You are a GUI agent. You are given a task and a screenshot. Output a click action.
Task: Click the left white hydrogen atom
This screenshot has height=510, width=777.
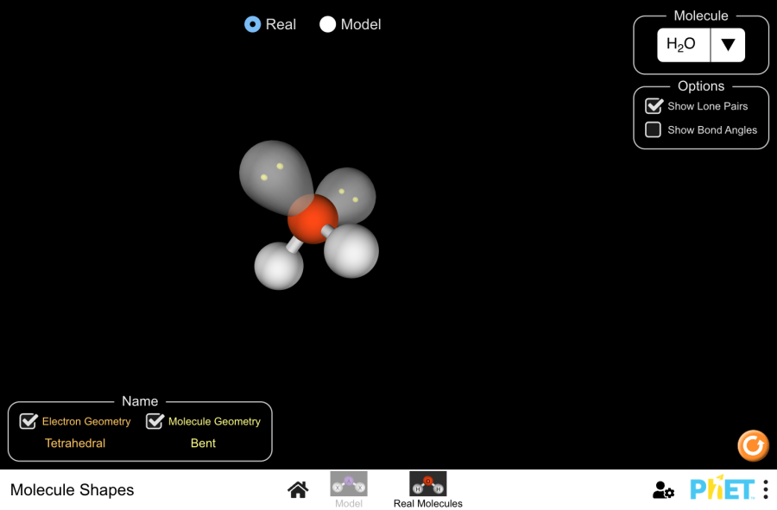(277, 267)
